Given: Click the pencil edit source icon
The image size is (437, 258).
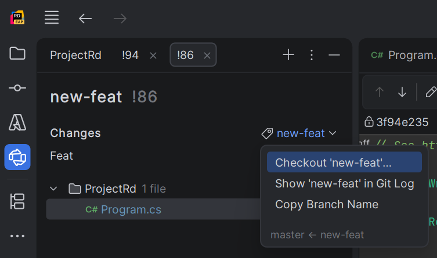Looking at the screenshot, I should [431, 92].
